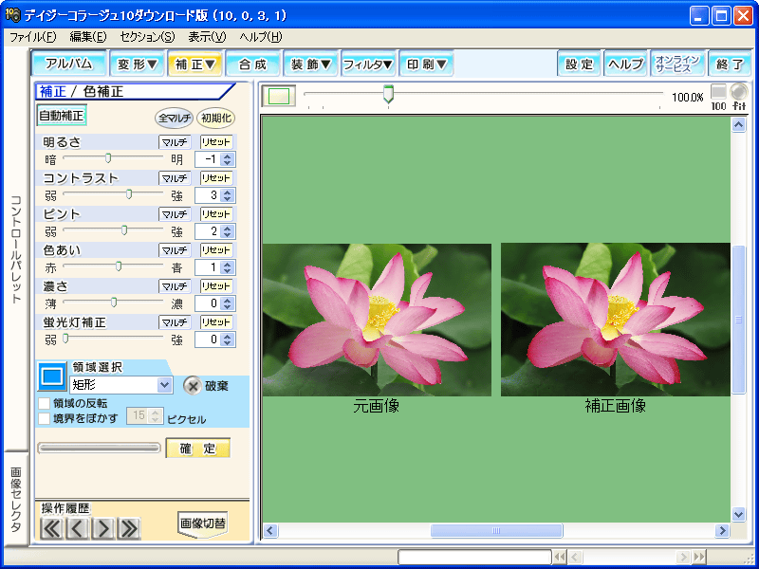Screen dimensions: 759x569
Task: Open the 印刷▼ dropdown
Action: [x=426, y=64]
